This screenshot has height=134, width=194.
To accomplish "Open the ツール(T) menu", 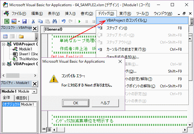I will [x=142, y=14].
